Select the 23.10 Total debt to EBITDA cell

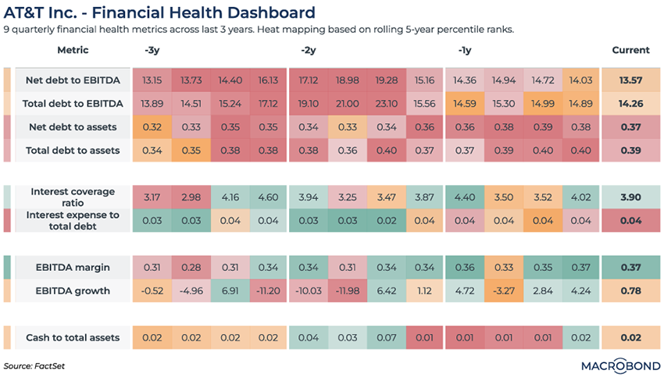(x=386, y=103)
